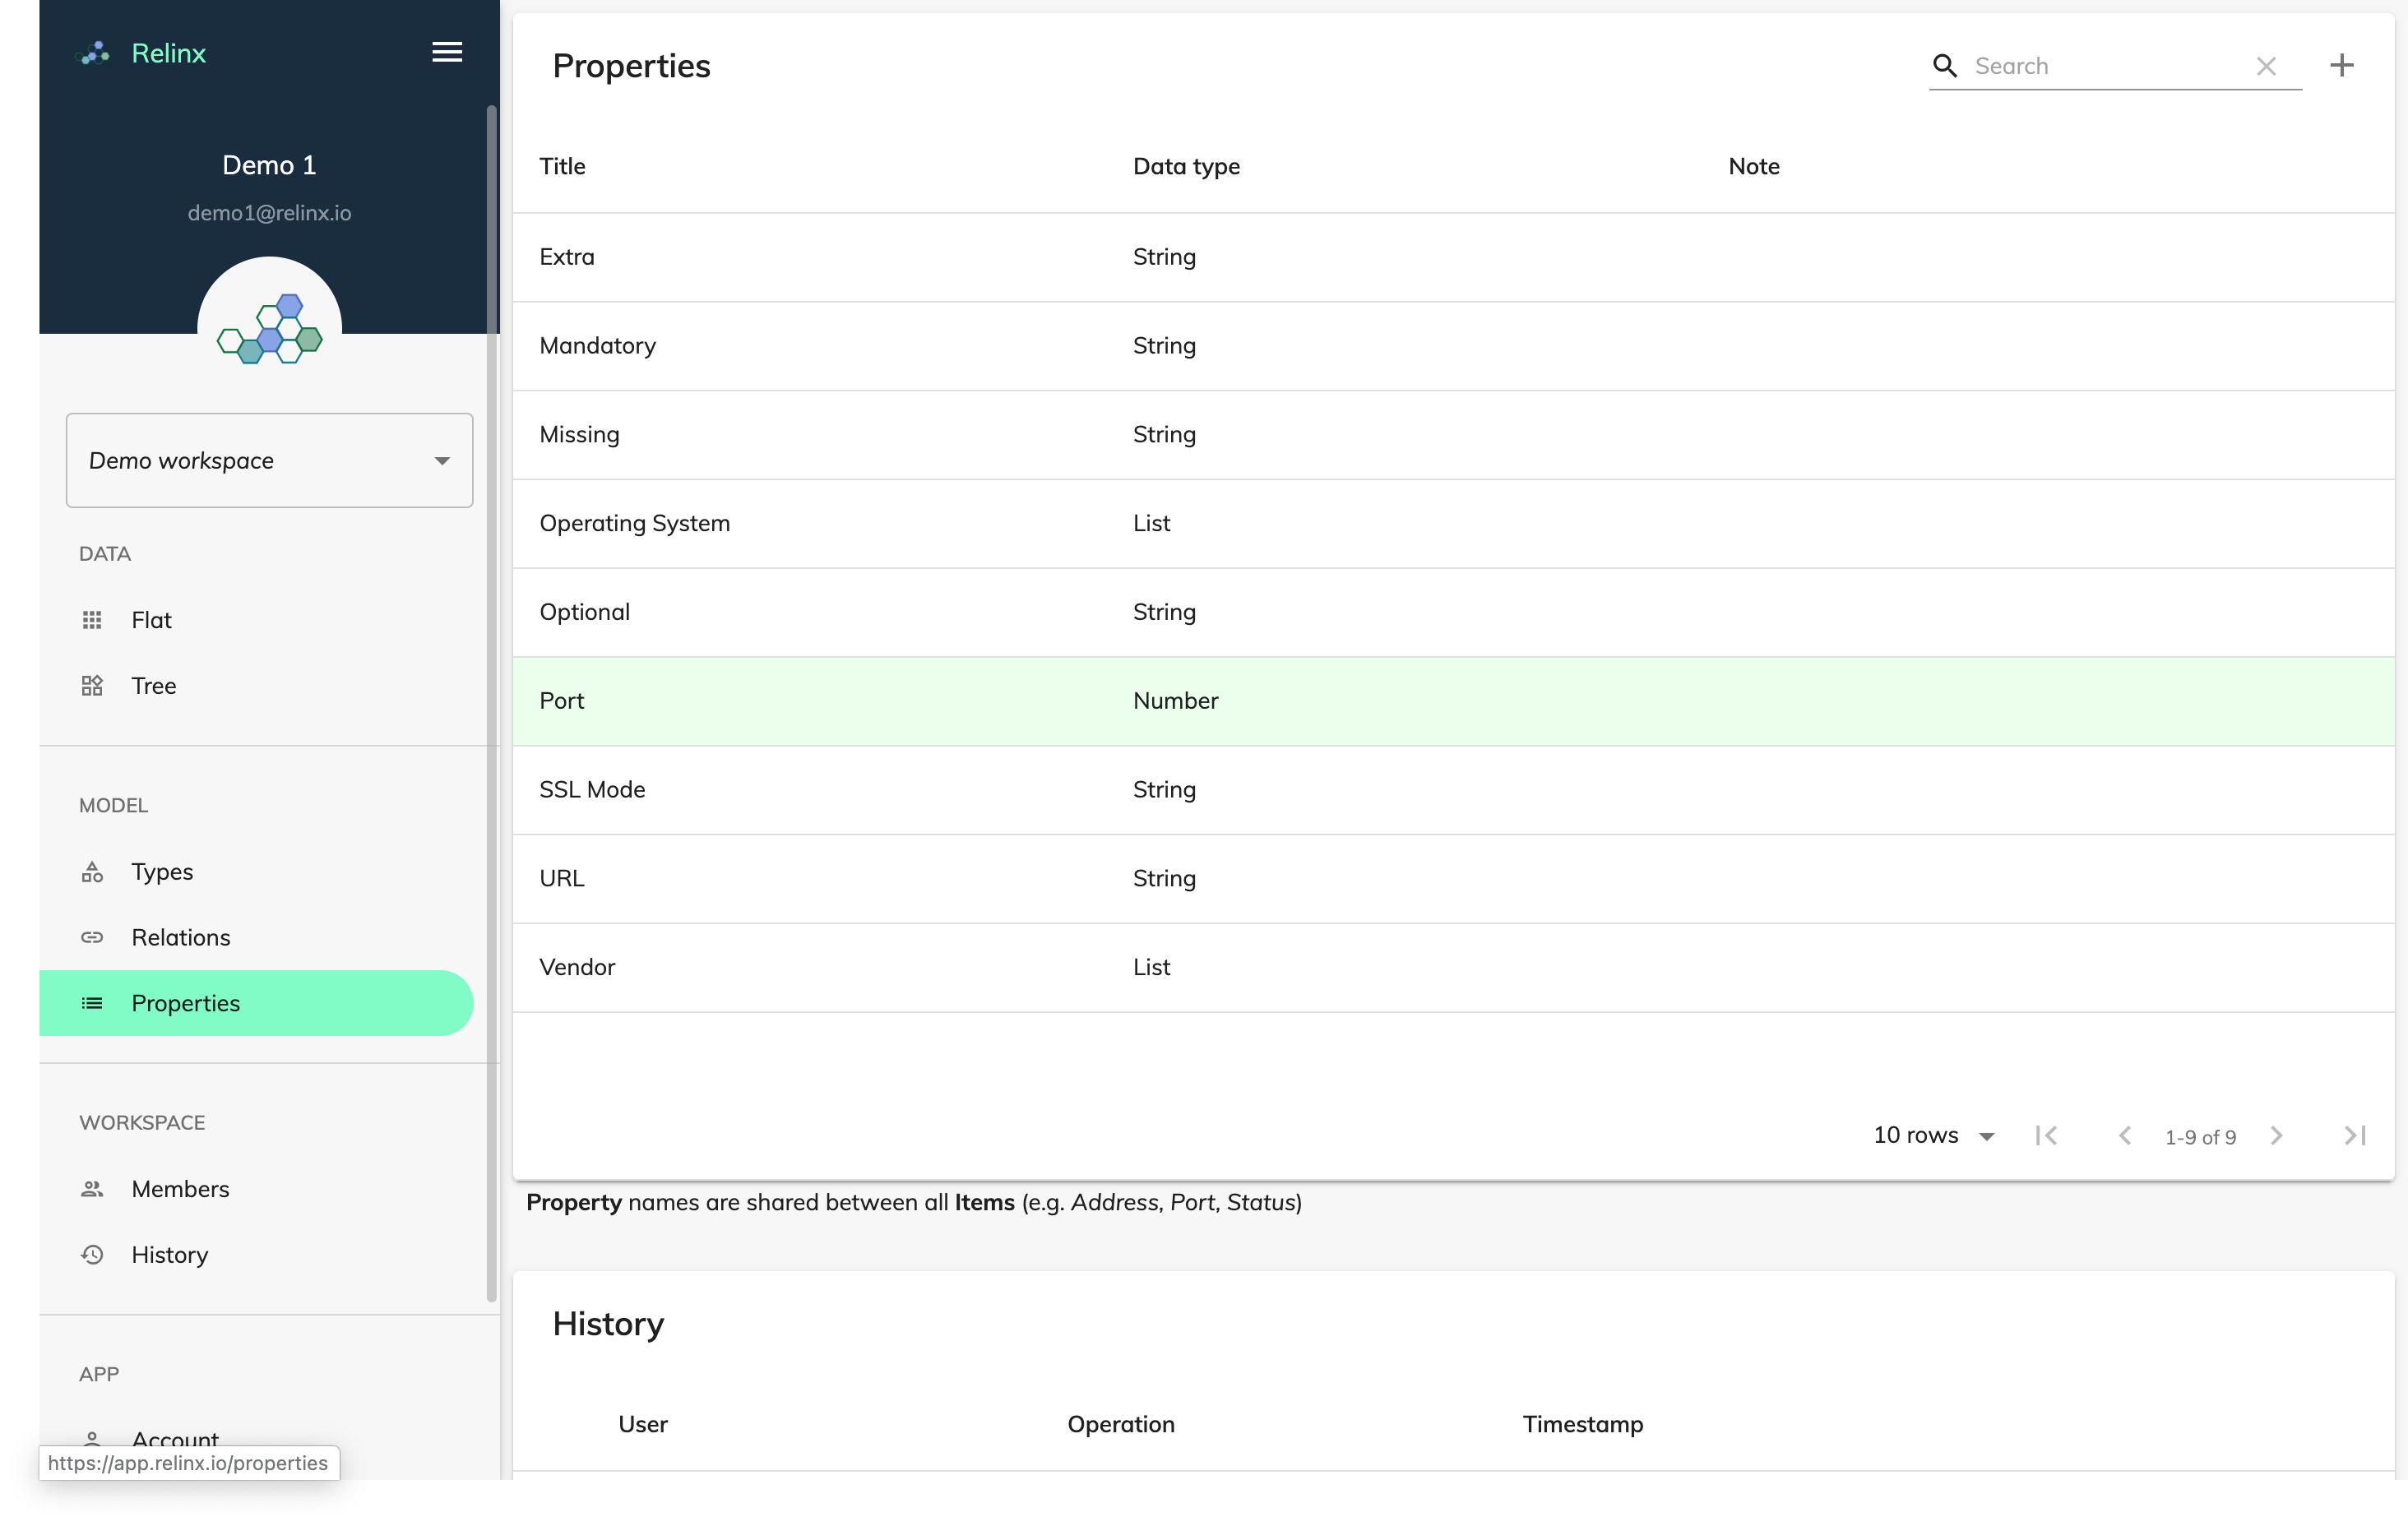
Task: Toggle the hamburger menu icon
Action: (447, 52)
